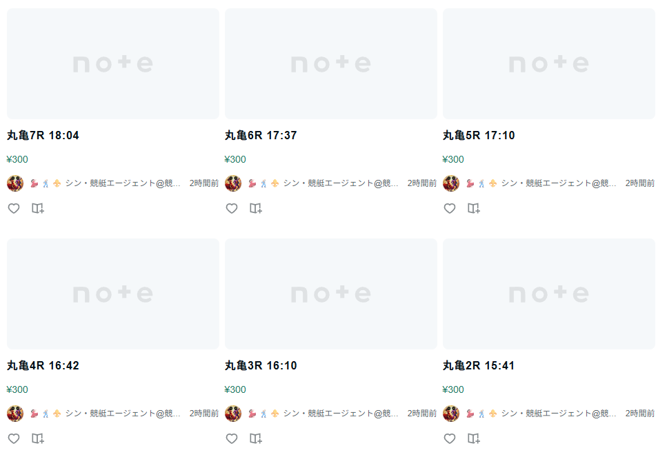The image size is (667, 468).
Task: Like the 丸亀7R 18:04 article
Action: point(14,208)
